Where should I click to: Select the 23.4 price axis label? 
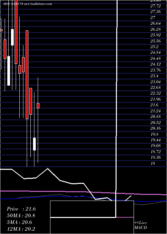pyautogui.click(x=154, y=76)
